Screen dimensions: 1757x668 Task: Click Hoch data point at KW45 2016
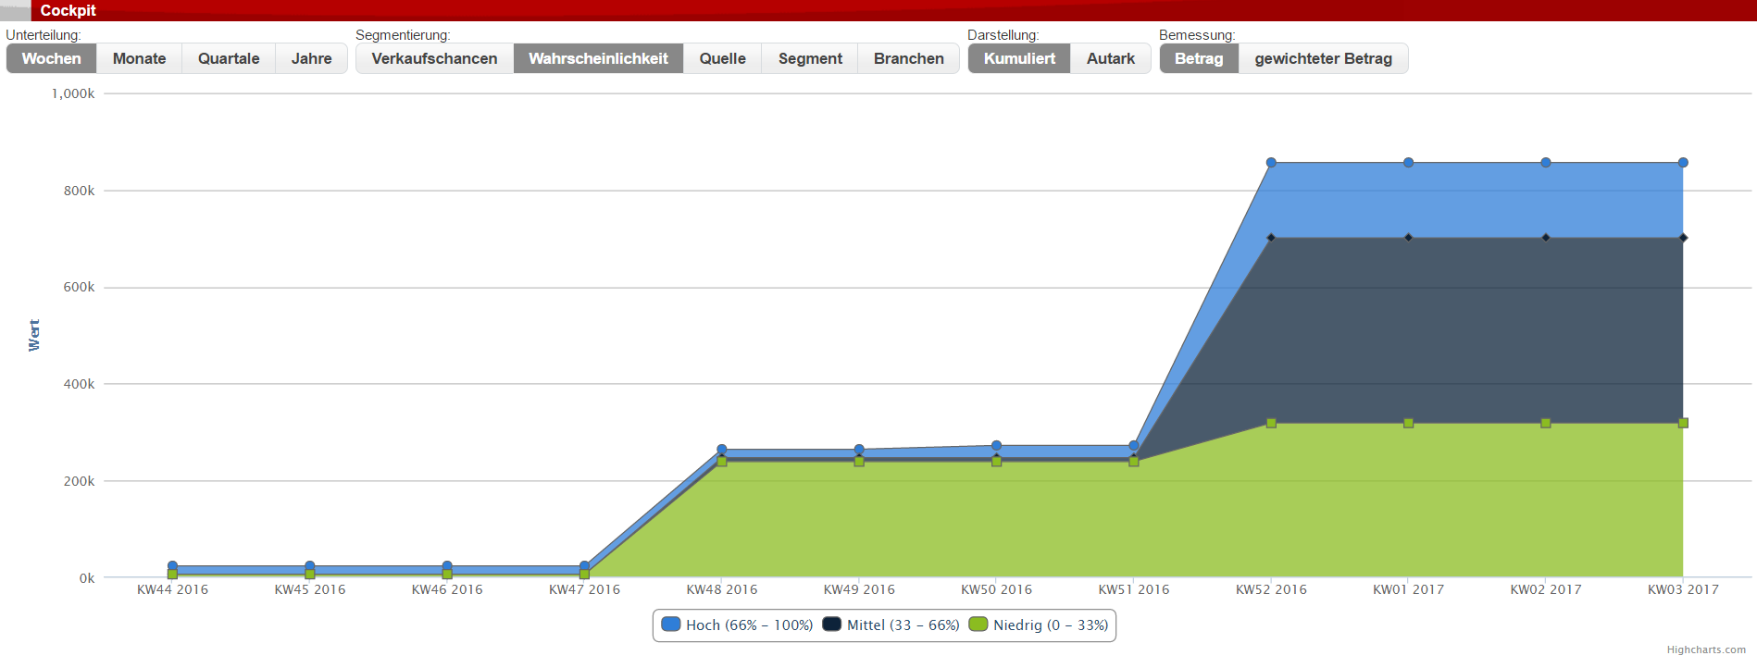310,566
